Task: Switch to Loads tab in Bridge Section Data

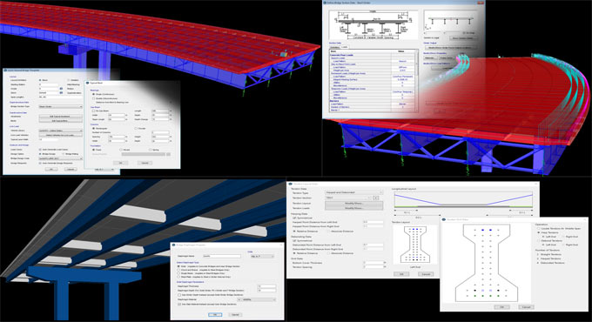Action: (345, 47)
